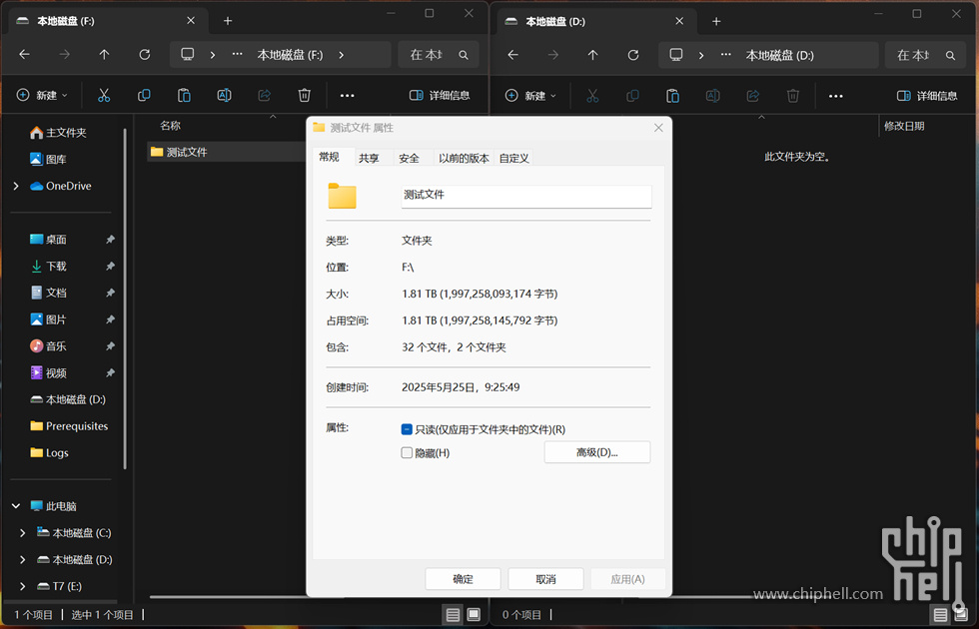
Task: Open 新建 dropdown in F: window
Action: [x=42, y=96]
